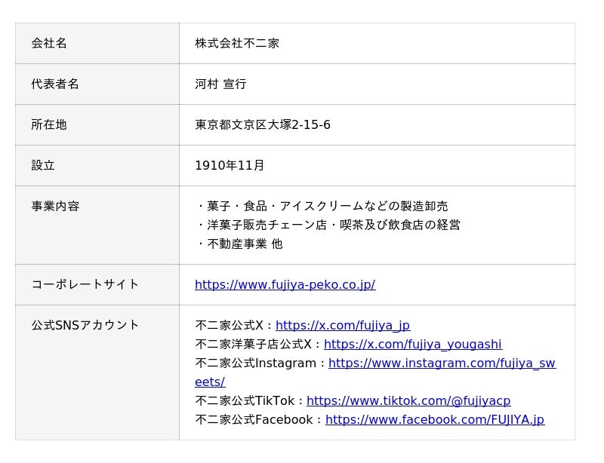Click the address 東京都文京区大塚2-15-6

[262, 125]
